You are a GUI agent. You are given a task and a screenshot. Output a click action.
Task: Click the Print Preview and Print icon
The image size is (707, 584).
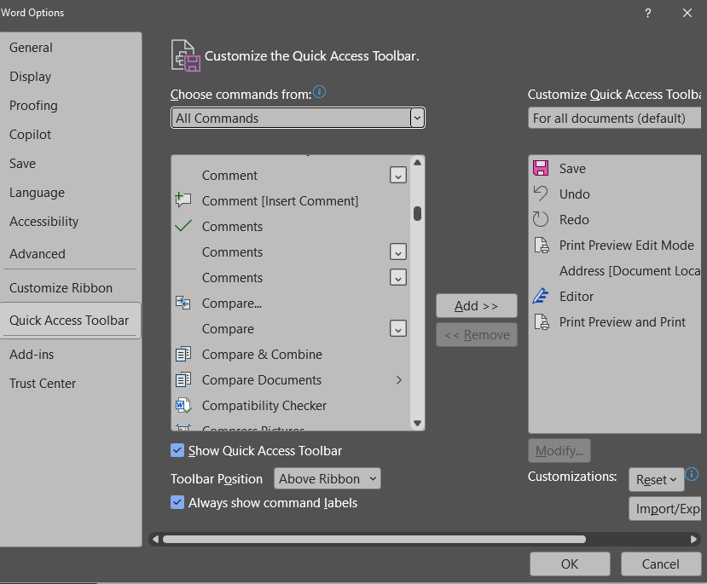coord(542,321)
